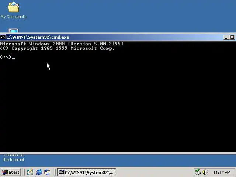Click the Copyright 1985-1999 Microsoft Corp. line
The image size is (236, 177).
[57, 48]
